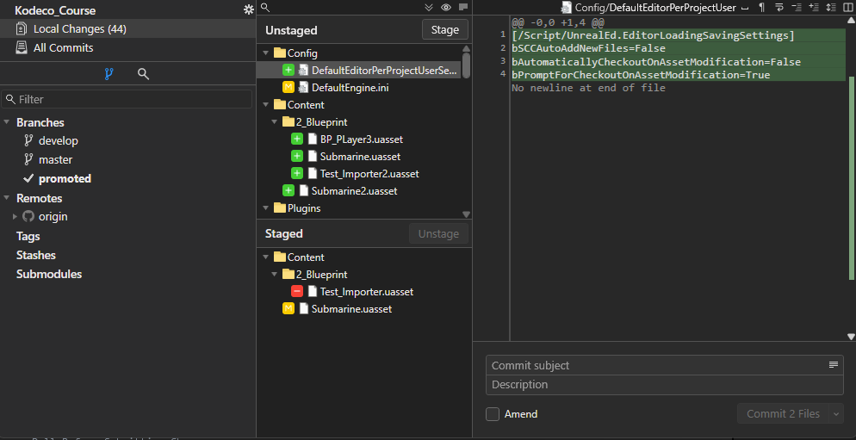Select staged Test_Importer.uasset file
This screenshot has height=440, width=856.
coord(367,292)
